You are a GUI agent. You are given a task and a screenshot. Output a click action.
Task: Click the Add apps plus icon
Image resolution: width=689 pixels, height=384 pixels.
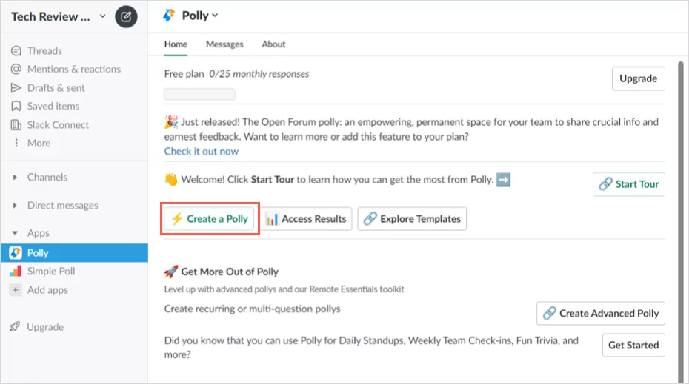tap(16, 290)
